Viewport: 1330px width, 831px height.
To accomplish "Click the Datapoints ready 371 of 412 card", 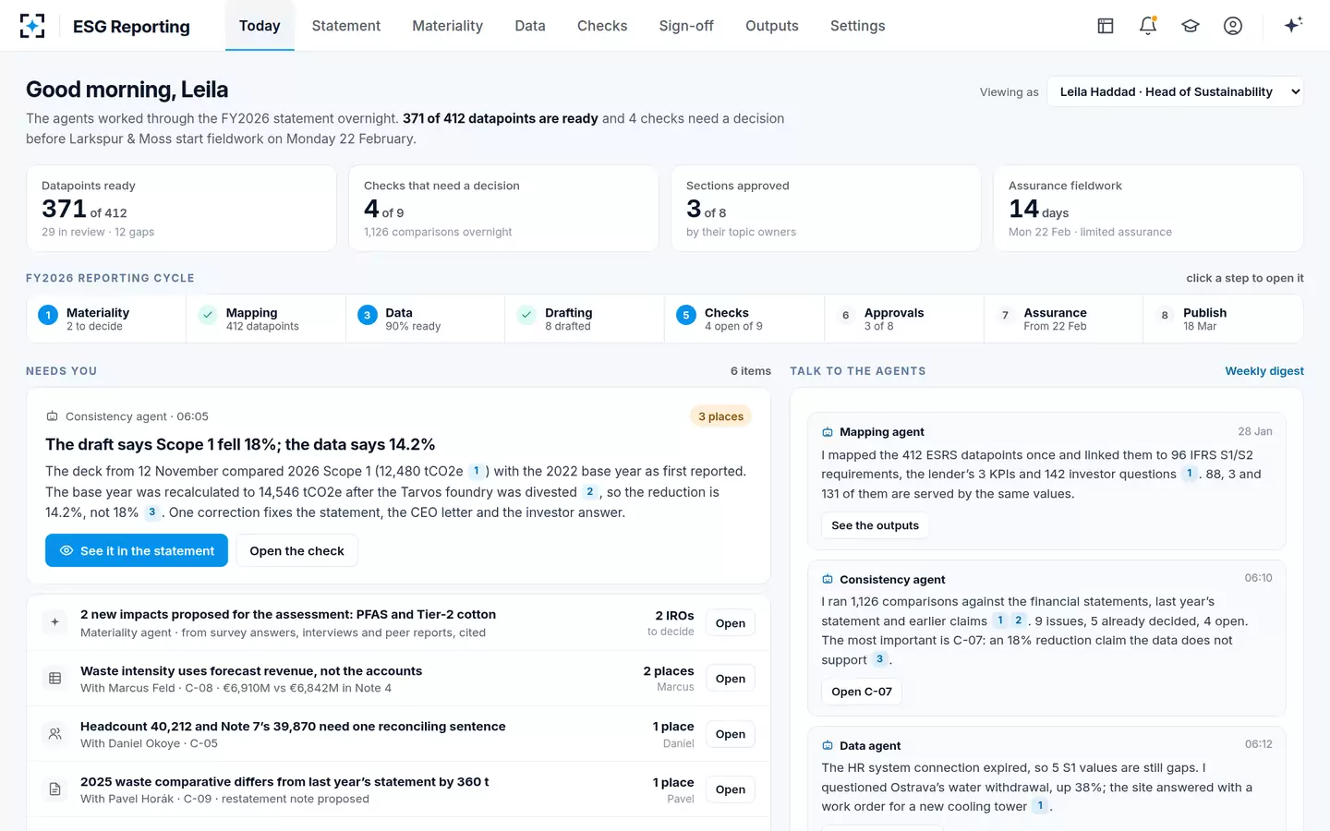I will (182, 208).
